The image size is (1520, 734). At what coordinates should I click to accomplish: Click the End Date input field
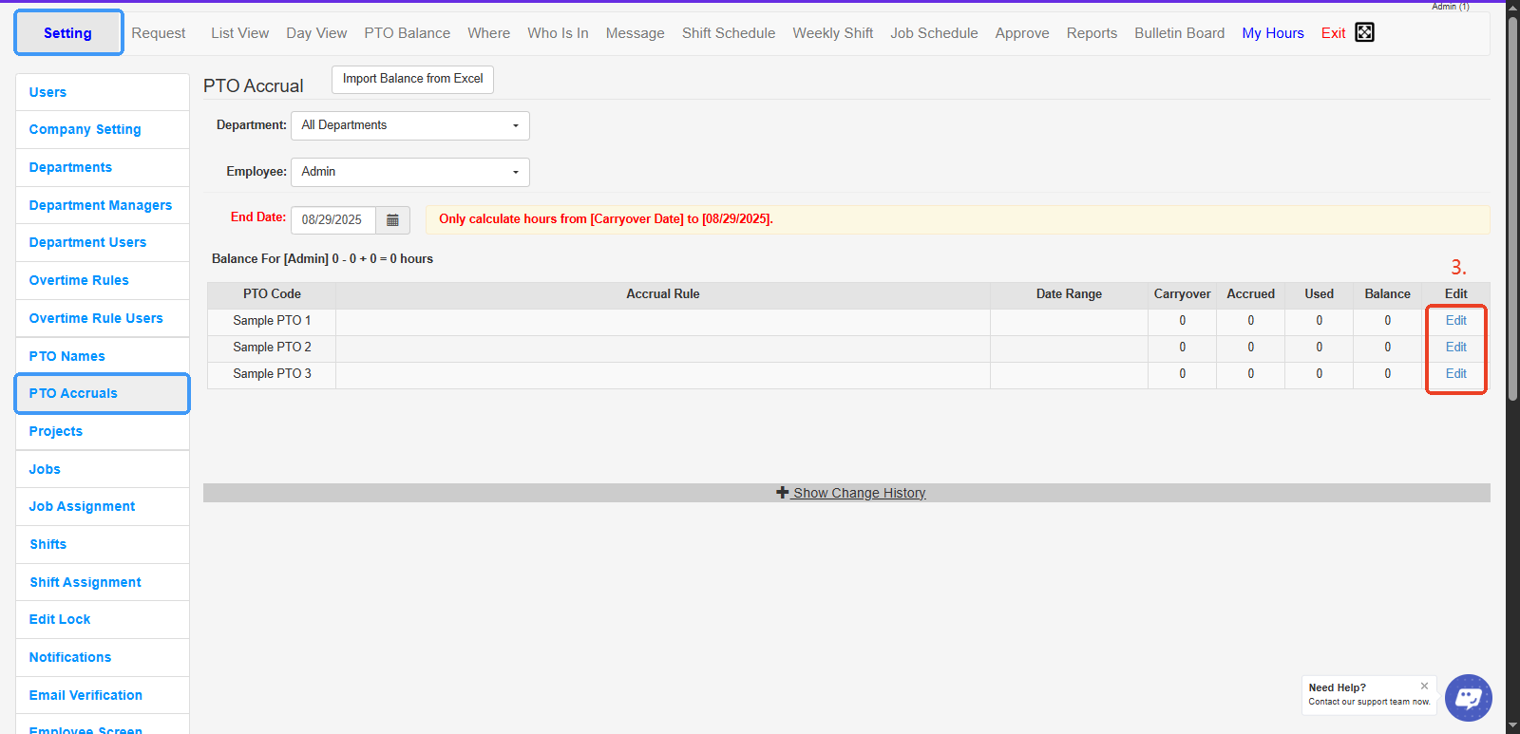click(x=332, y=220)
